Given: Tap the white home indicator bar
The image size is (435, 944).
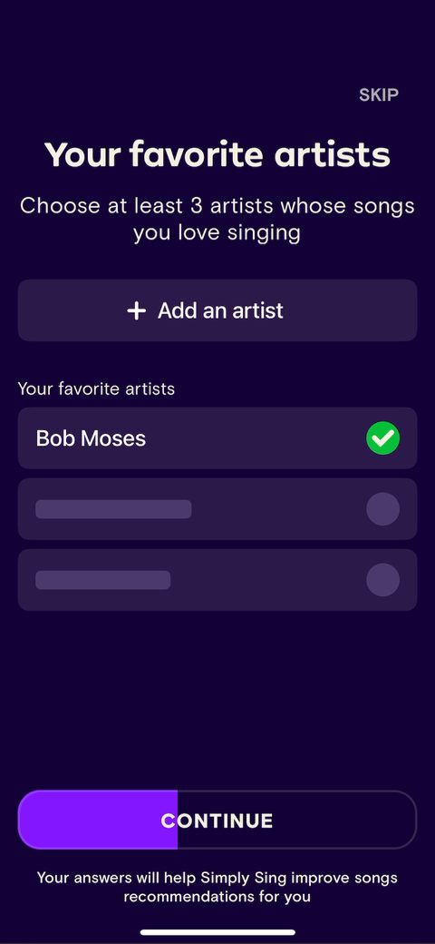Looking at the screenshot, I should (x=217, y=932).
